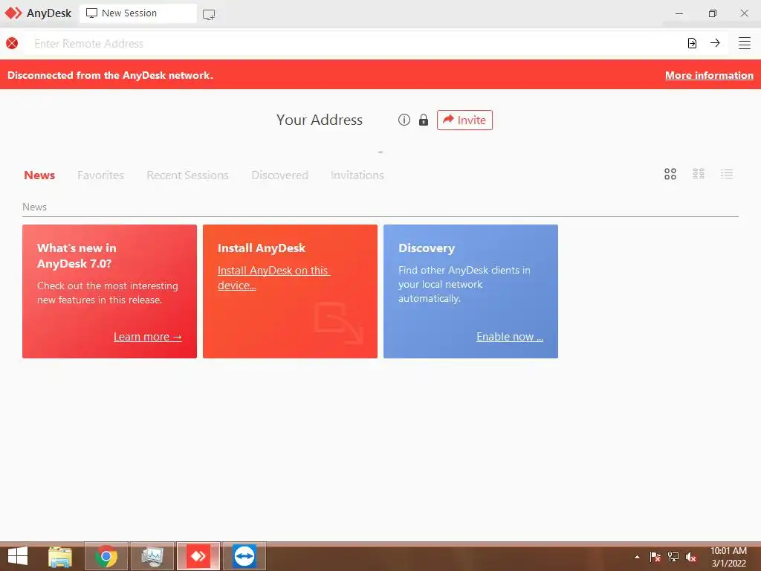Click the Invite button

pos(464,120)
